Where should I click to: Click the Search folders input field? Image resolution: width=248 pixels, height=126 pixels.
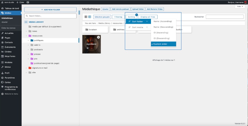click(x=50, y=16)
